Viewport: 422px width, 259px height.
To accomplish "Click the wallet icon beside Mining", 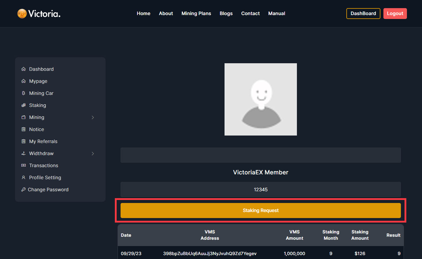I will [x=24, y=117].
